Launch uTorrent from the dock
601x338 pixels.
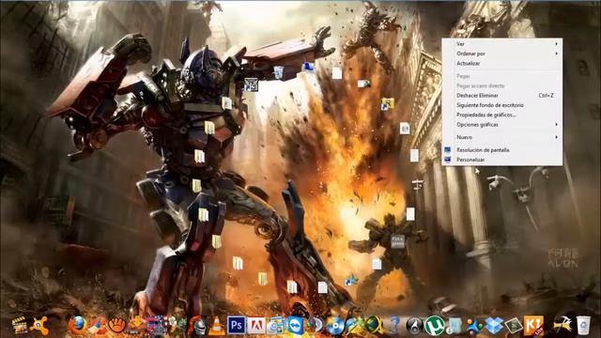435,326
